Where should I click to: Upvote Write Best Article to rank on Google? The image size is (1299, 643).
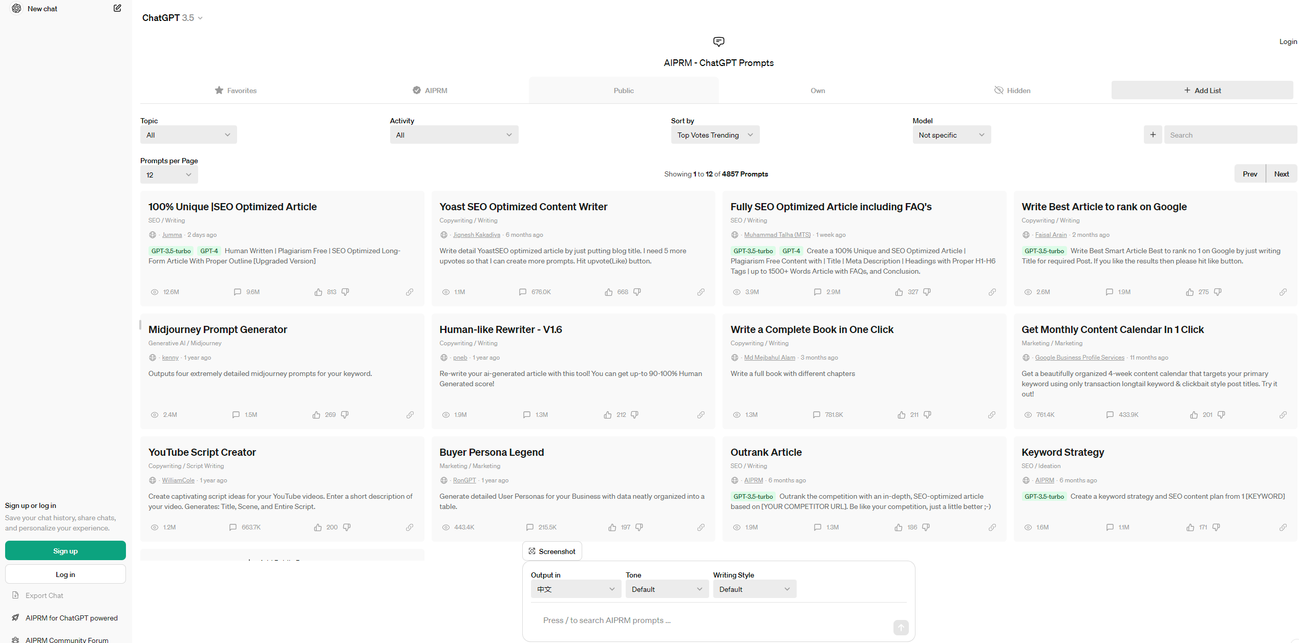point(1190,292)
